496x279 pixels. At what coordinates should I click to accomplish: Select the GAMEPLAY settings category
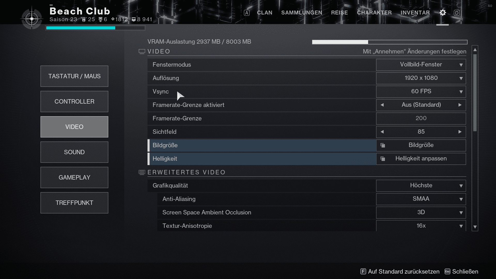click(x=74, y=177)
